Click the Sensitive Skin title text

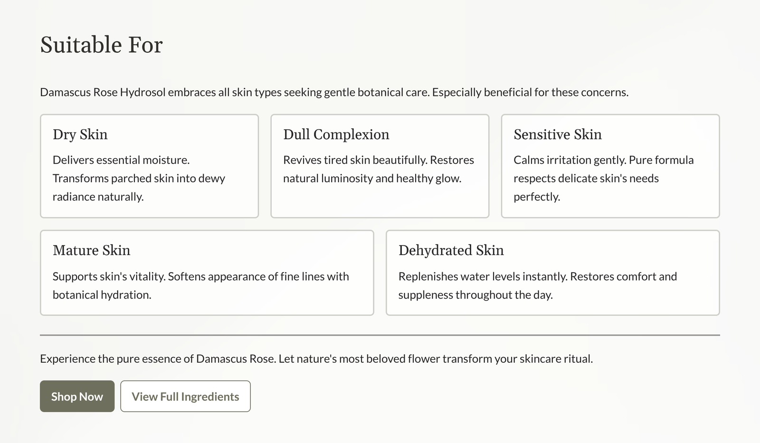coord(557,134)
